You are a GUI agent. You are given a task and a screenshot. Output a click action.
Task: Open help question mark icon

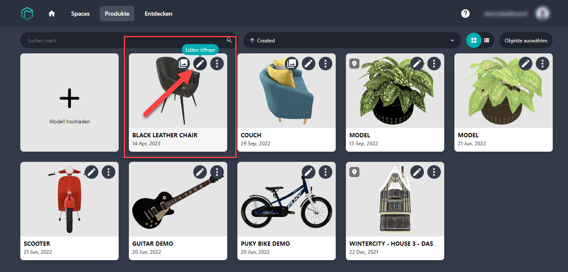click(x=465, y=14)
